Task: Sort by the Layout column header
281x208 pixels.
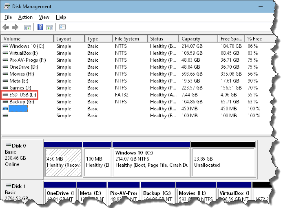Action: point(69,39)
